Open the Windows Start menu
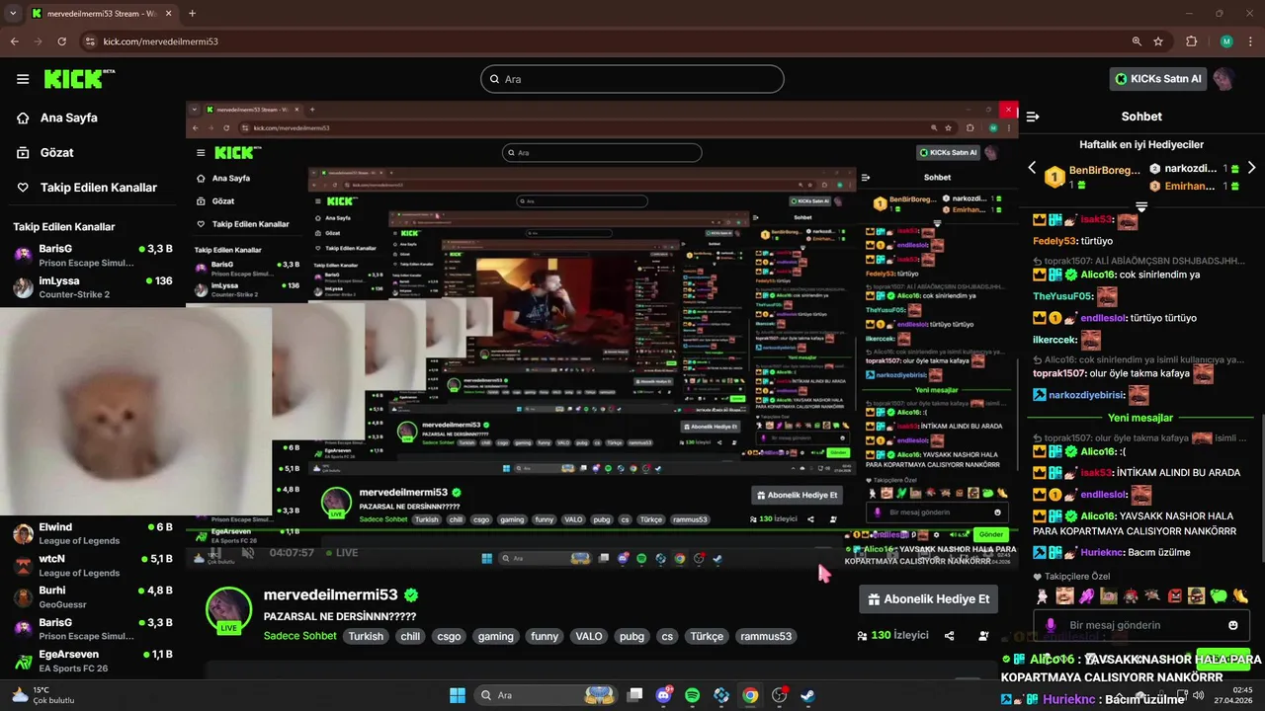Screen dimensions: 1265x711 click(458, 695)
